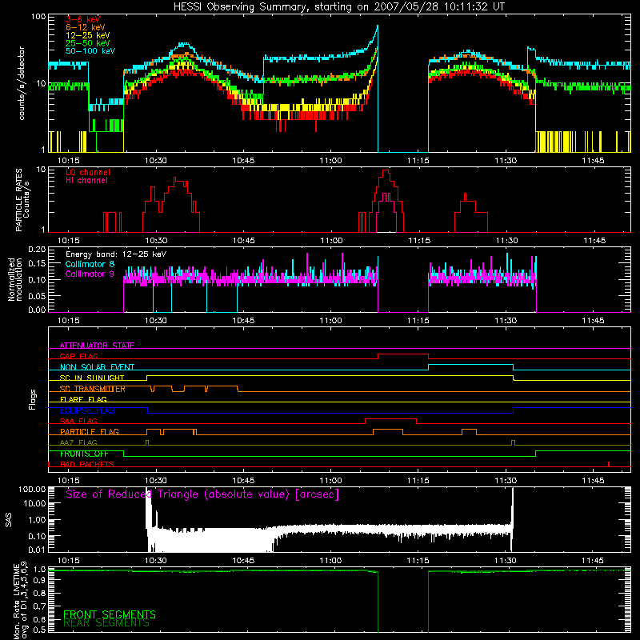Click the Size of Reduced Triangle caption
This screenshot has width=640, height=640.
coord(202,494)
